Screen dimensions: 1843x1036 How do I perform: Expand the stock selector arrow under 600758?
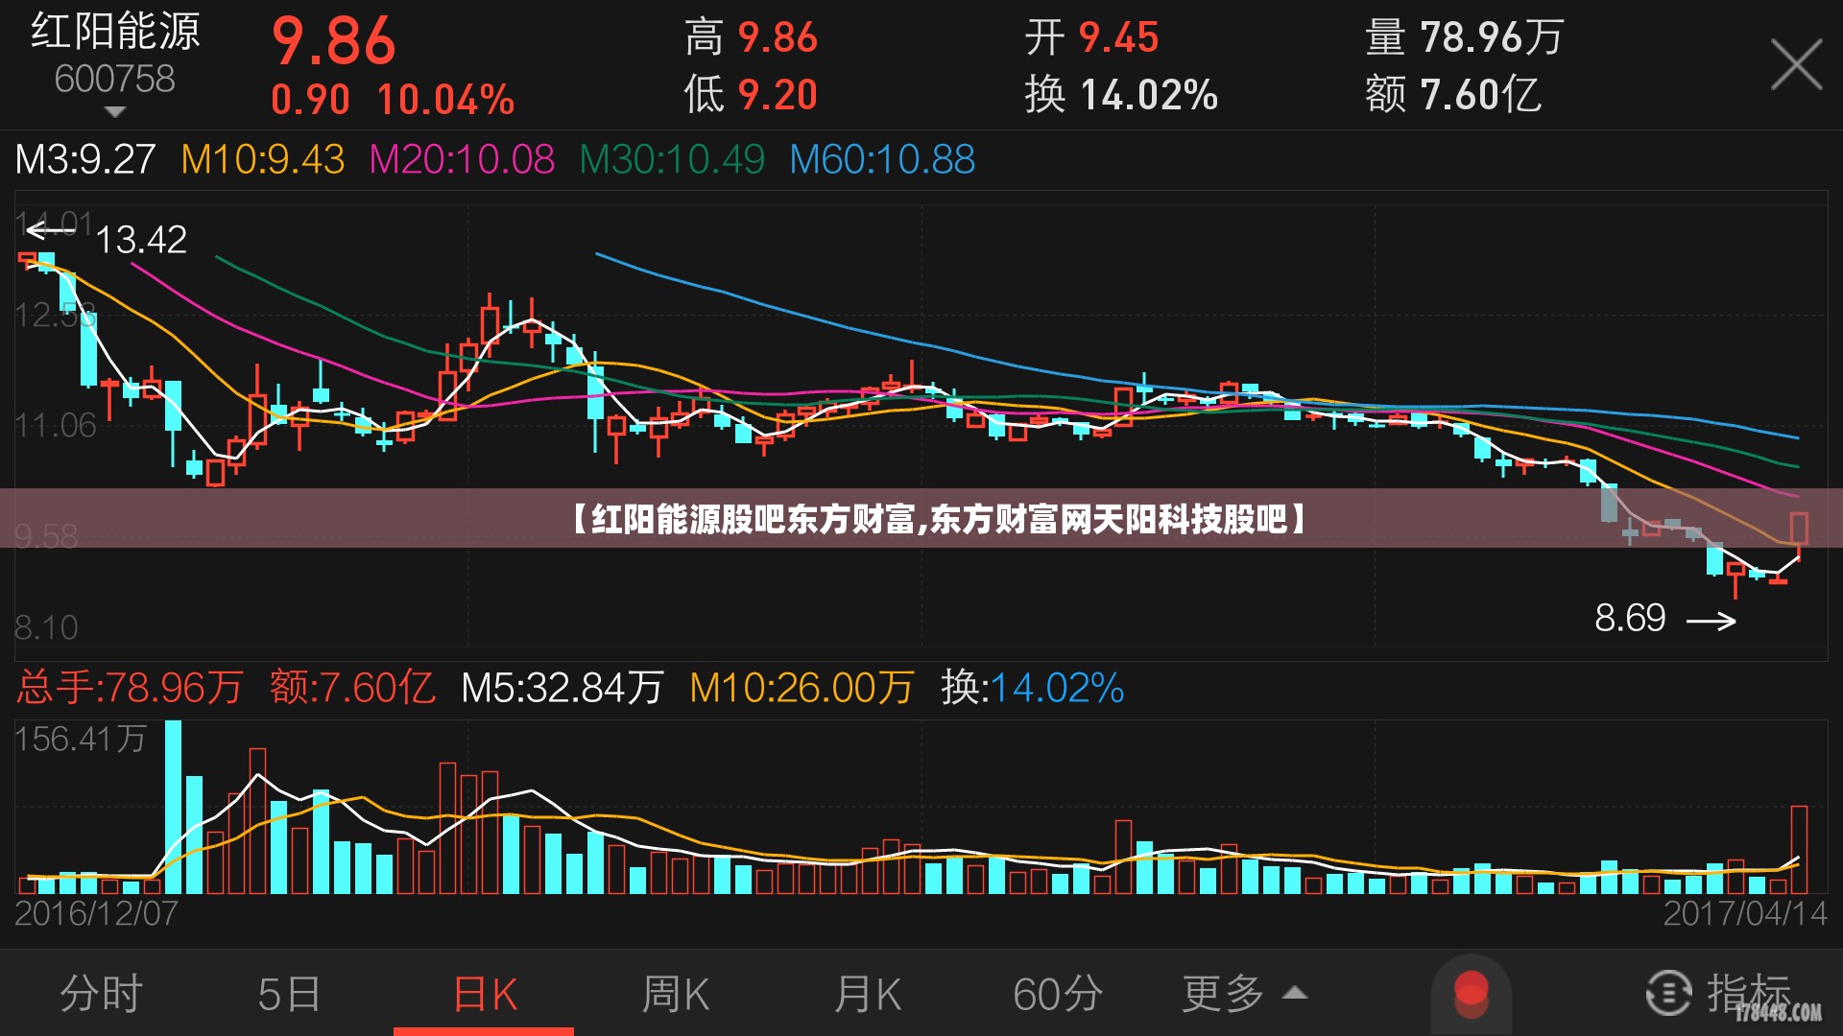pyautogui.click(x=115, y=112)
